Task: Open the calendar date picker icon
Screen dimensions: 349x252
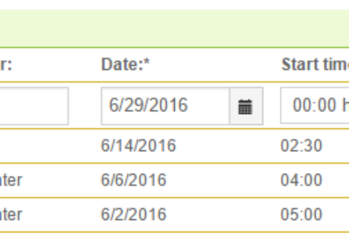Action: click(245, 106)
